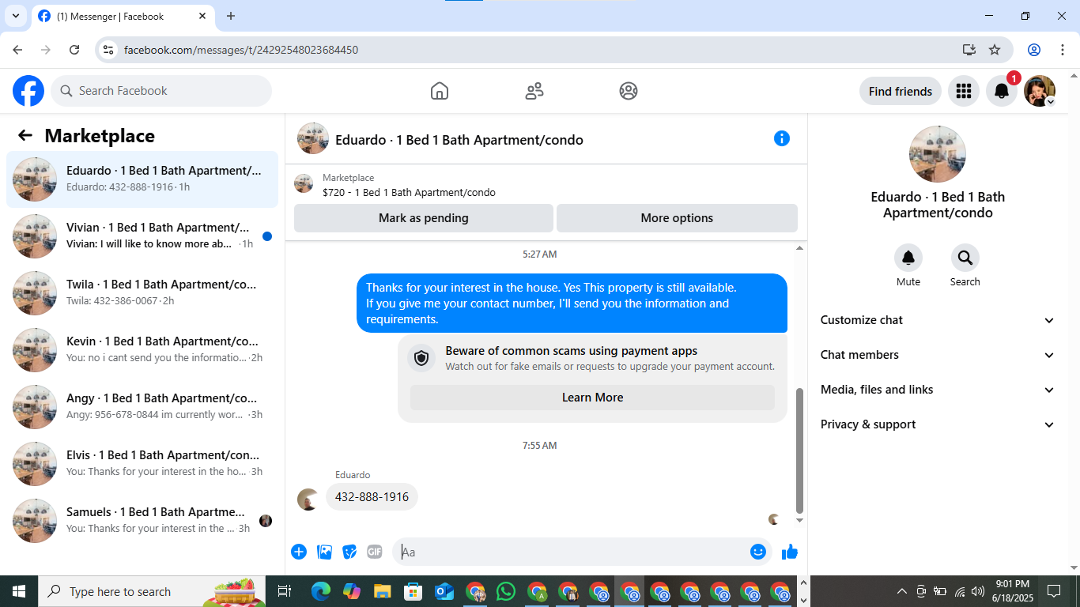This screenshot has height=607, width=1080.
Task: Send a thumbs-up like
Action: (x=790, y=552)
